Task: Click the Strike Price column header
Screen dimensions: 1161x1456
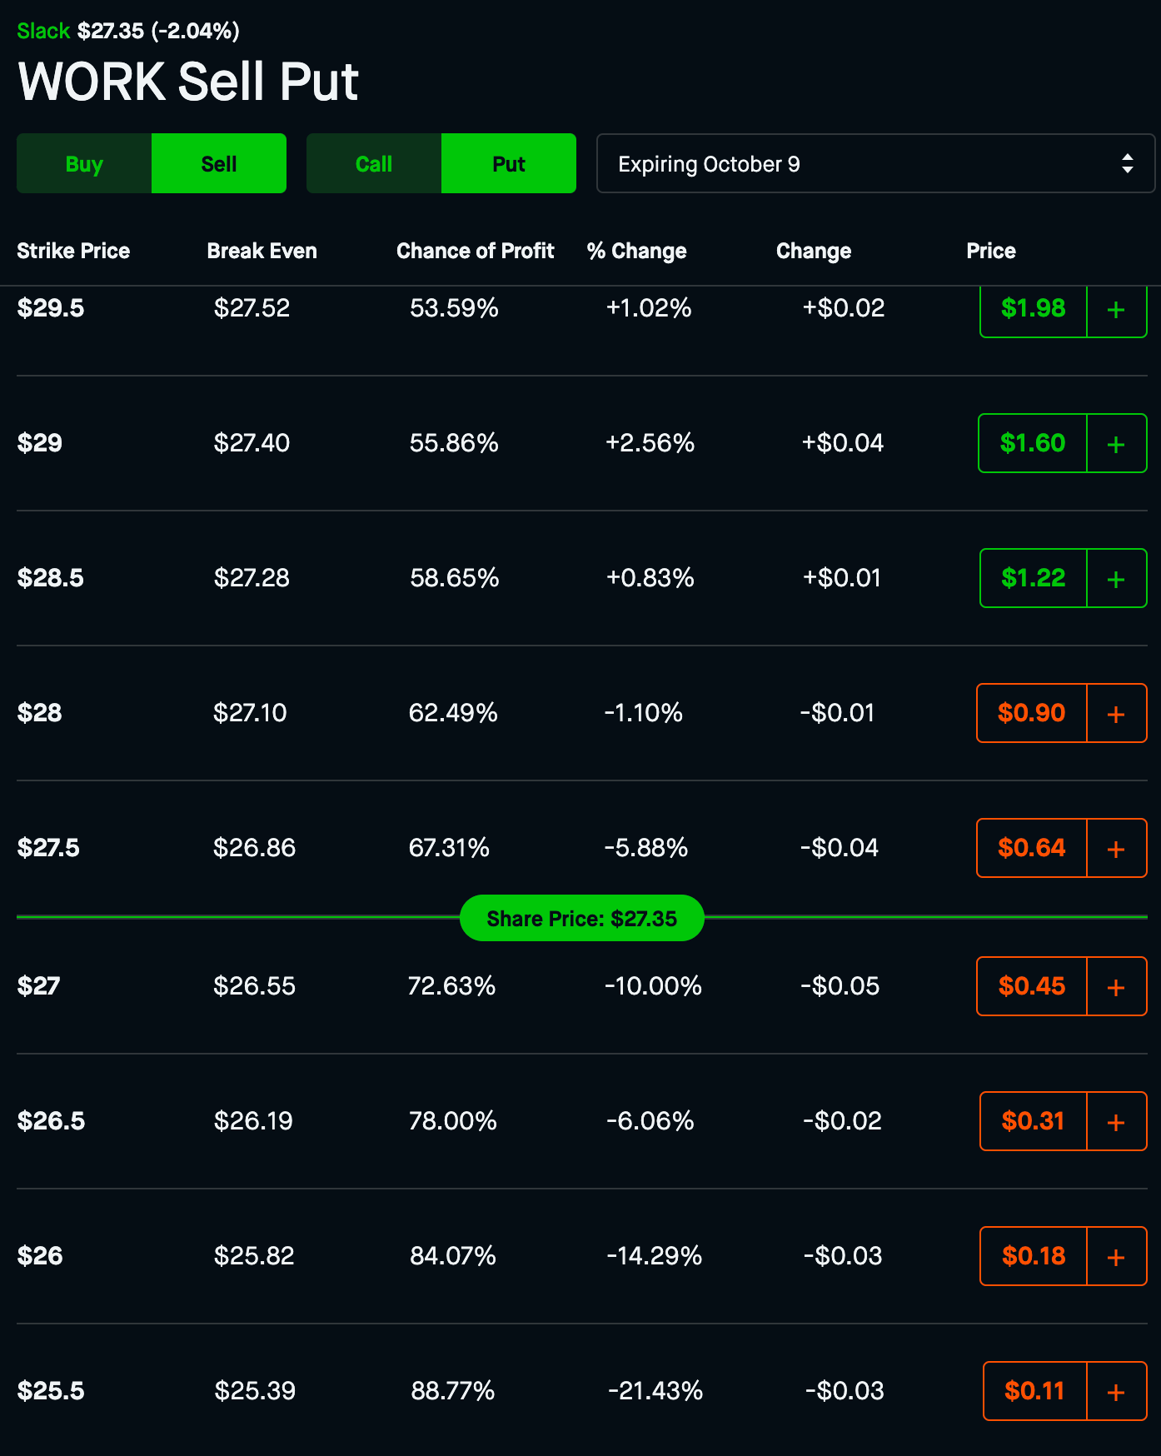Action: pyautogui.click(x=73, y=251)
